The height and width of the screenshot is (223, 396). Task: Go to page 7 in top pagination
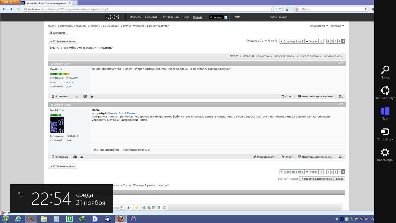(x=339, y=41)
